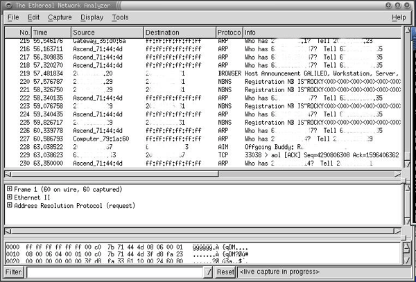Open the Tools menu

[x=120, y=17]
